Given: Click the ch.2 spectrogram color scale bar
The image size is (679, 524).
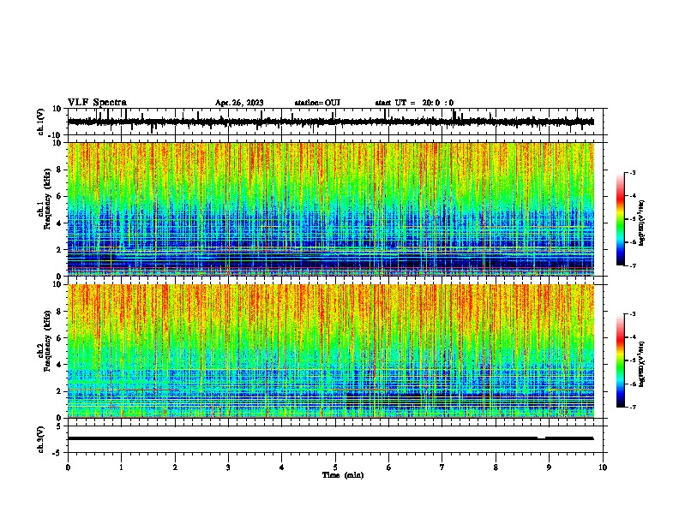Looking at the screenshot, I should [621, 360].
